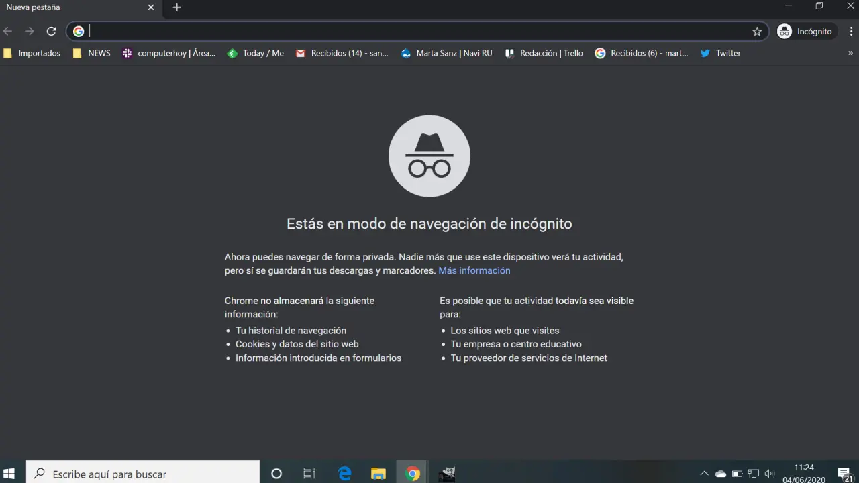
Task: Open the Incógnito profile indicator
Action: click(x=805, y=32)
